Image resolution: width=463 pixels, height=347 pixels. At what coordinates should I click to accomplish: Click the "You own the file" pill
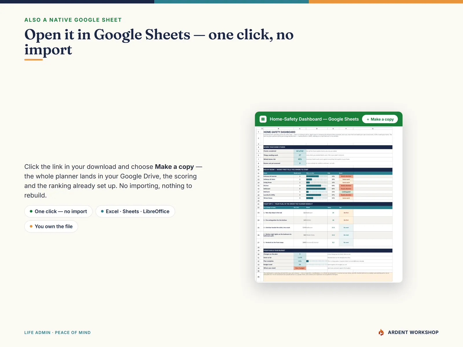click(x=51, y=226)
